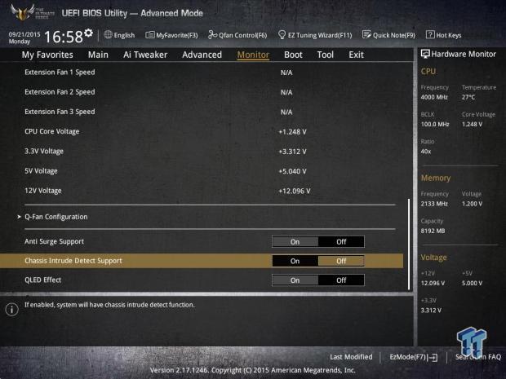506x379 pixels.
Task: Click the 4000 MHz CPU frequency value
Action: pyautogui.click(x=434, y=97)
